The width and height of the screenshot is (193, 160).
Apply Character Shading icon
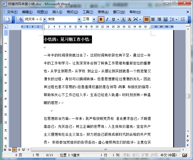(129, 19)
